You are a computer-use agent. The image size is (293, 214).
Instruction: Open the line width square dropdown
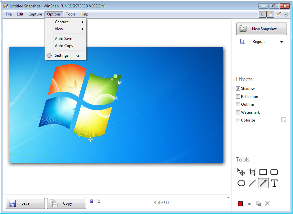pos(250,204)
